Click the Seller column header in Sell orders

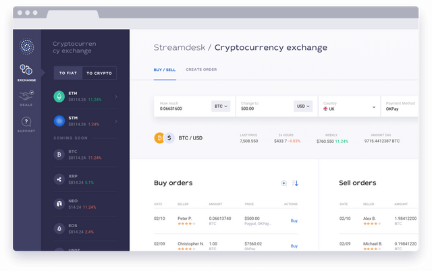pyautogui.click(x=369, y=204)
